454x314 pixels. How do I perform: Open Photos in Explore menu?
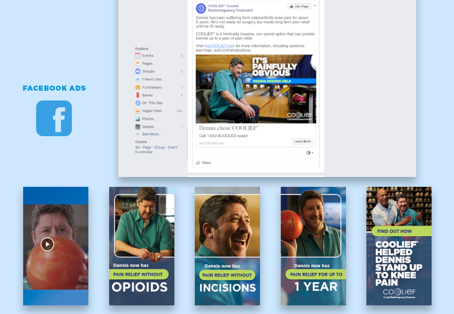(x=148, y=119)
